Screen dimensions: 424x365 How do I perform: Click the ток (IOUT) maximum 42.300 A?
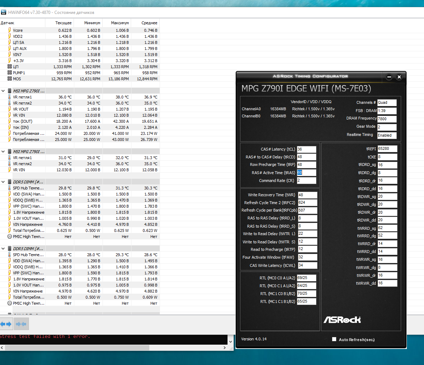[121, 121]
